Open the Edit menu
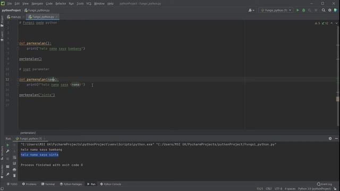The height and width of the screenshot is (191, 340). coord(17,4)
